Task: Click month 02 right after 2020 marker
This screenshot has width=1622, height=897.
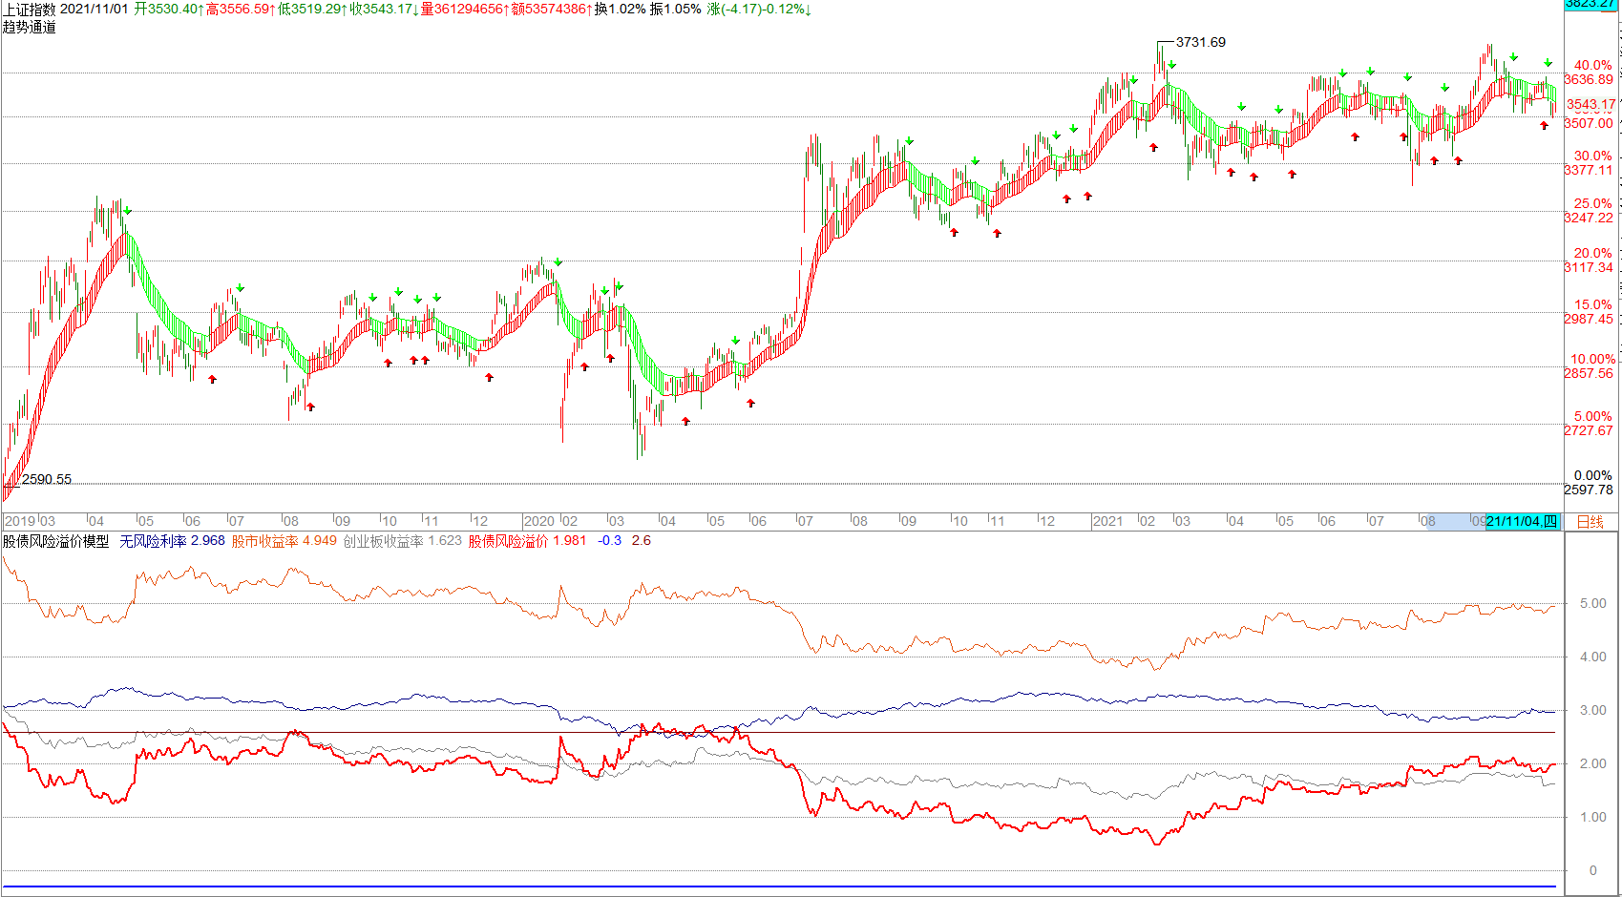Action: [x=569, y=521]
